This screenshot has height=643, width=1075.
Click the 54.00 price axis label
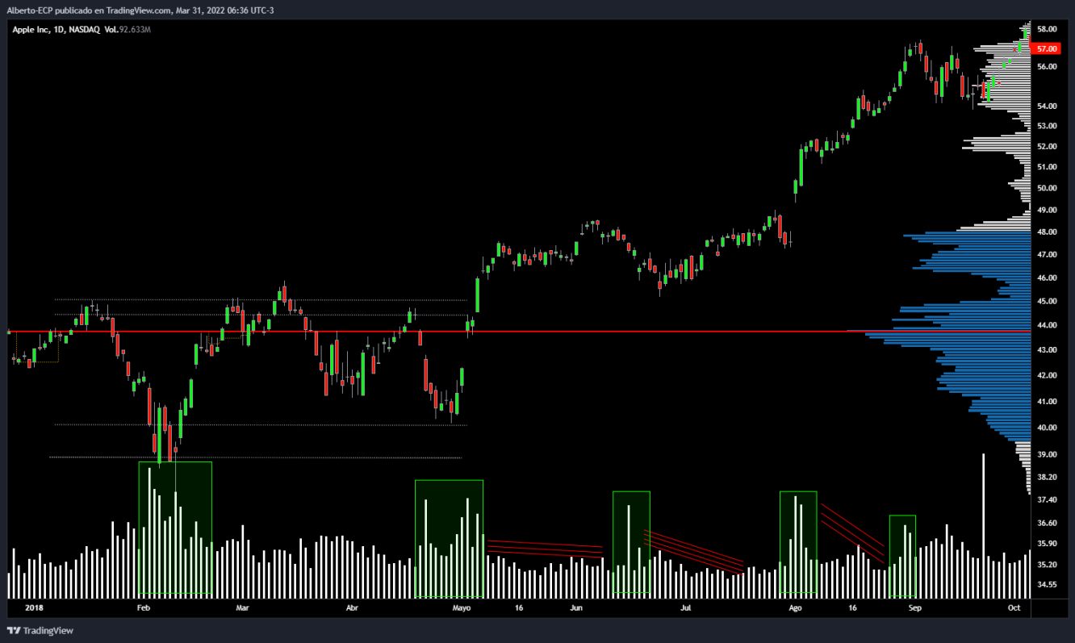click(x=1047, y=106)
